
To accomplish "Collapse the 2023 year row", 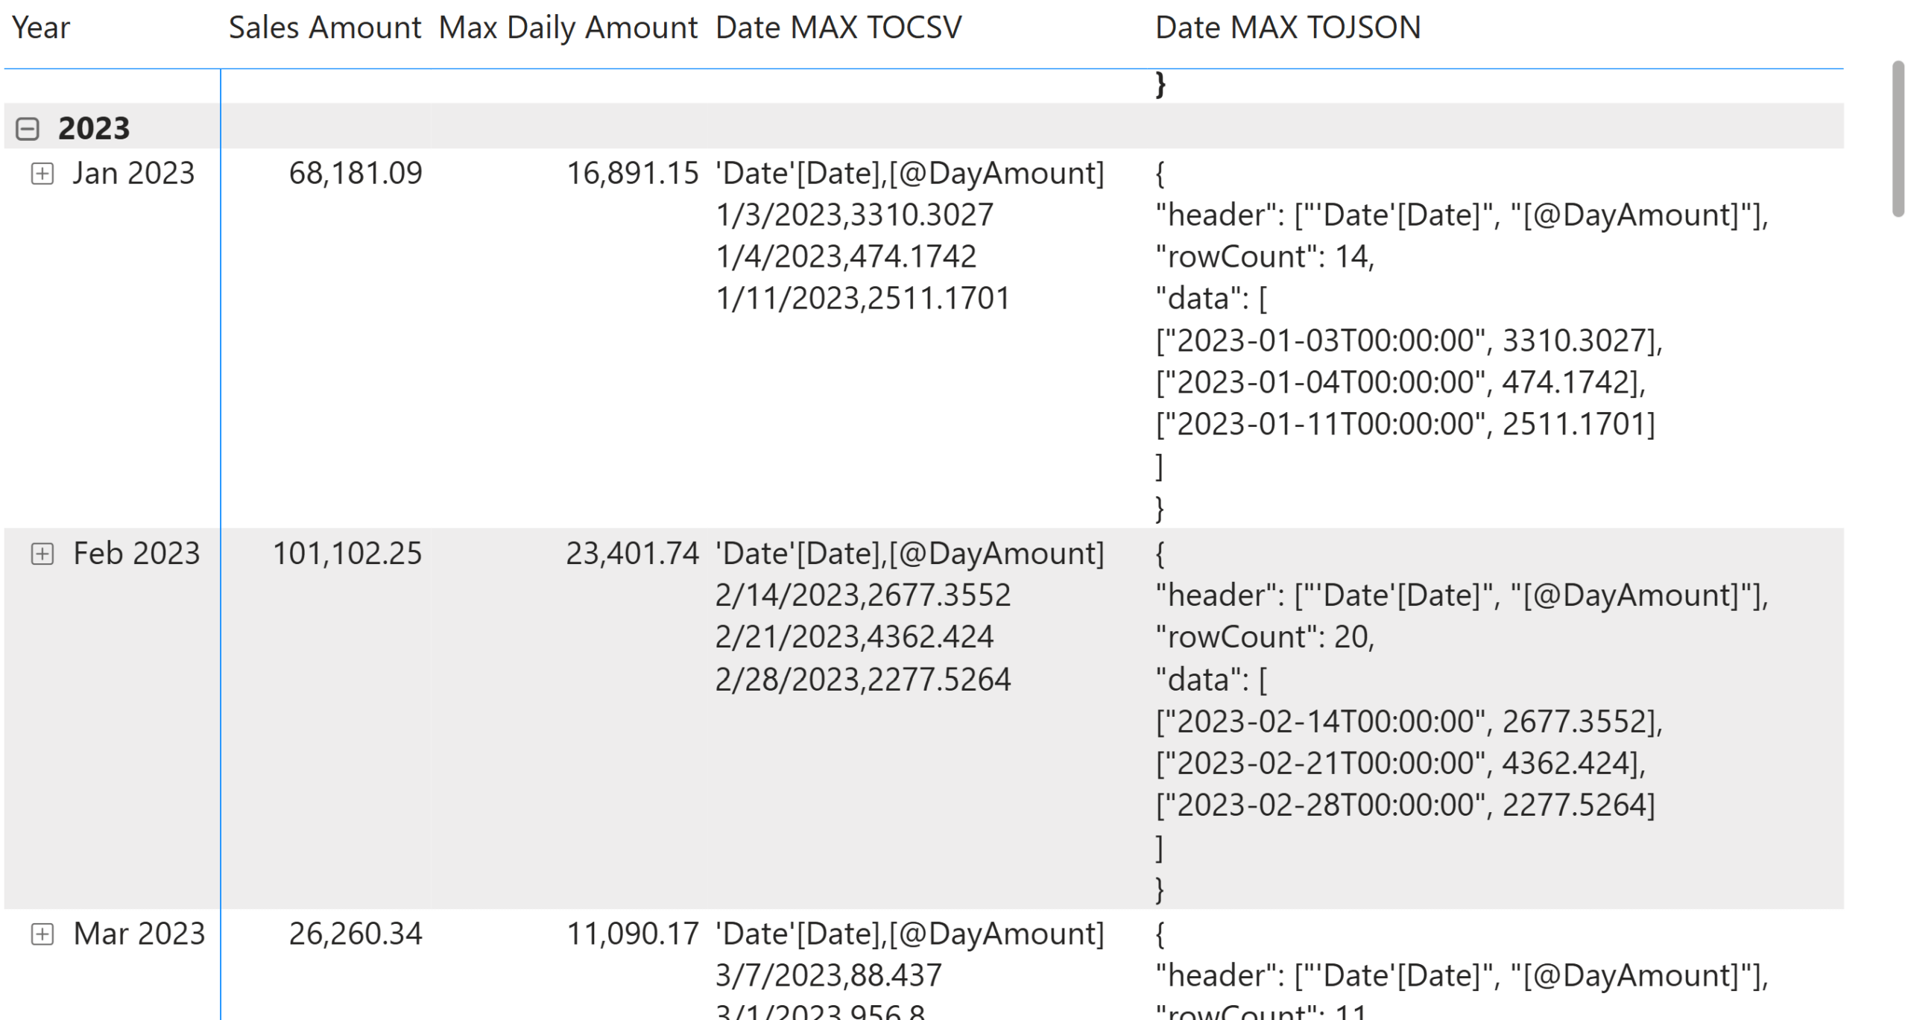I will pos(28,129).
